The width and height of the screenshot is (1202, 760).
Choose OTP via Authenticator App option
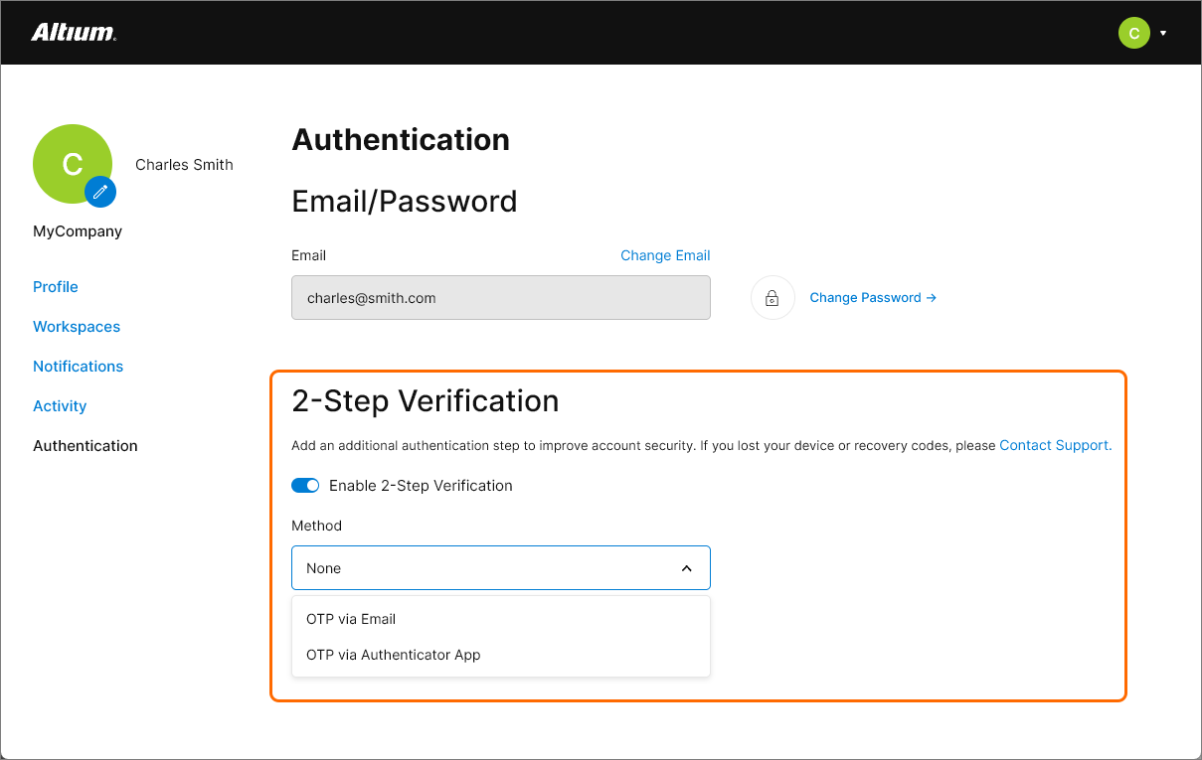[x=394, y=655]
